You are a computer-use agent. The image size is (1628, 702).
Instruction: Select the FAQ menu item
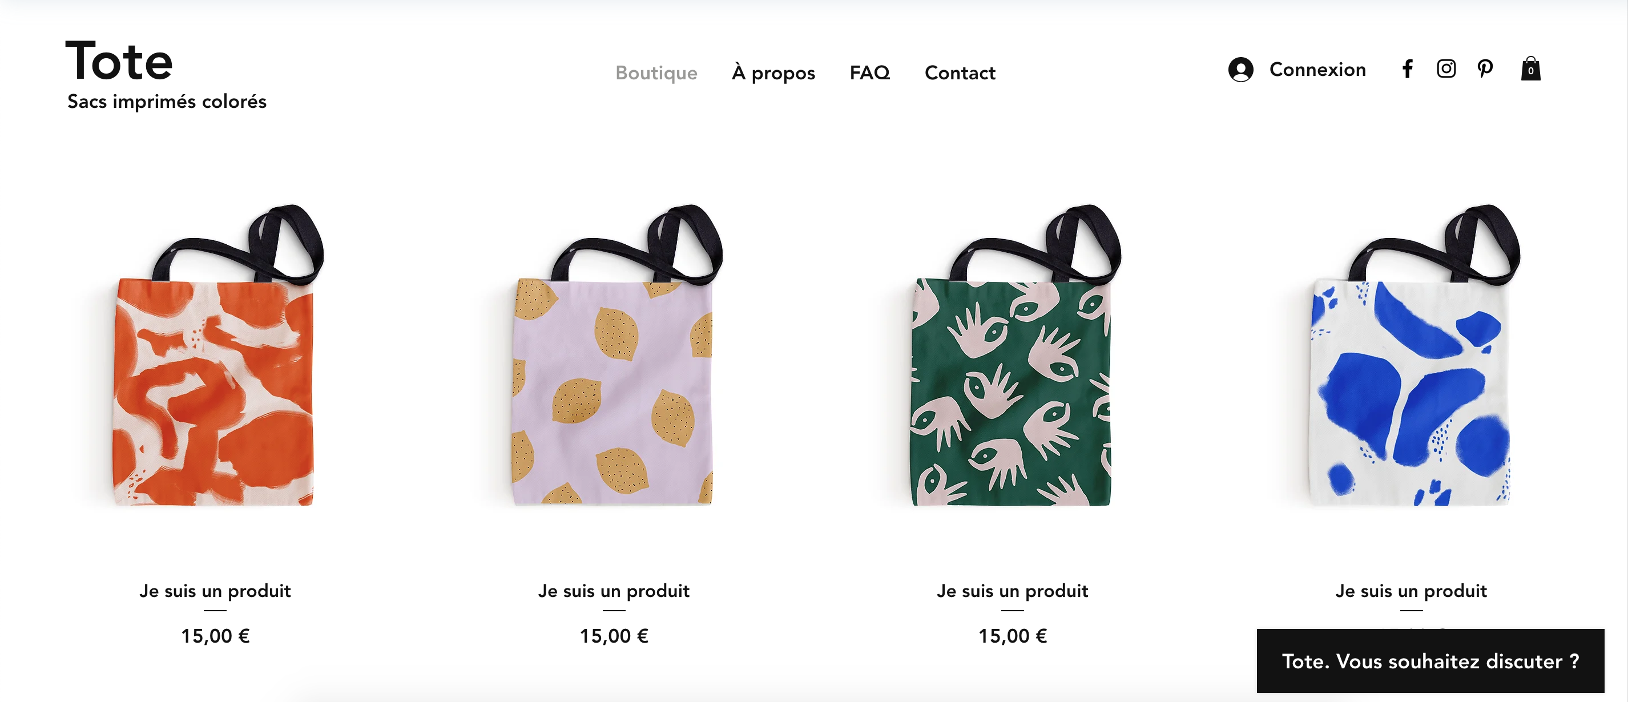point(869,72)
